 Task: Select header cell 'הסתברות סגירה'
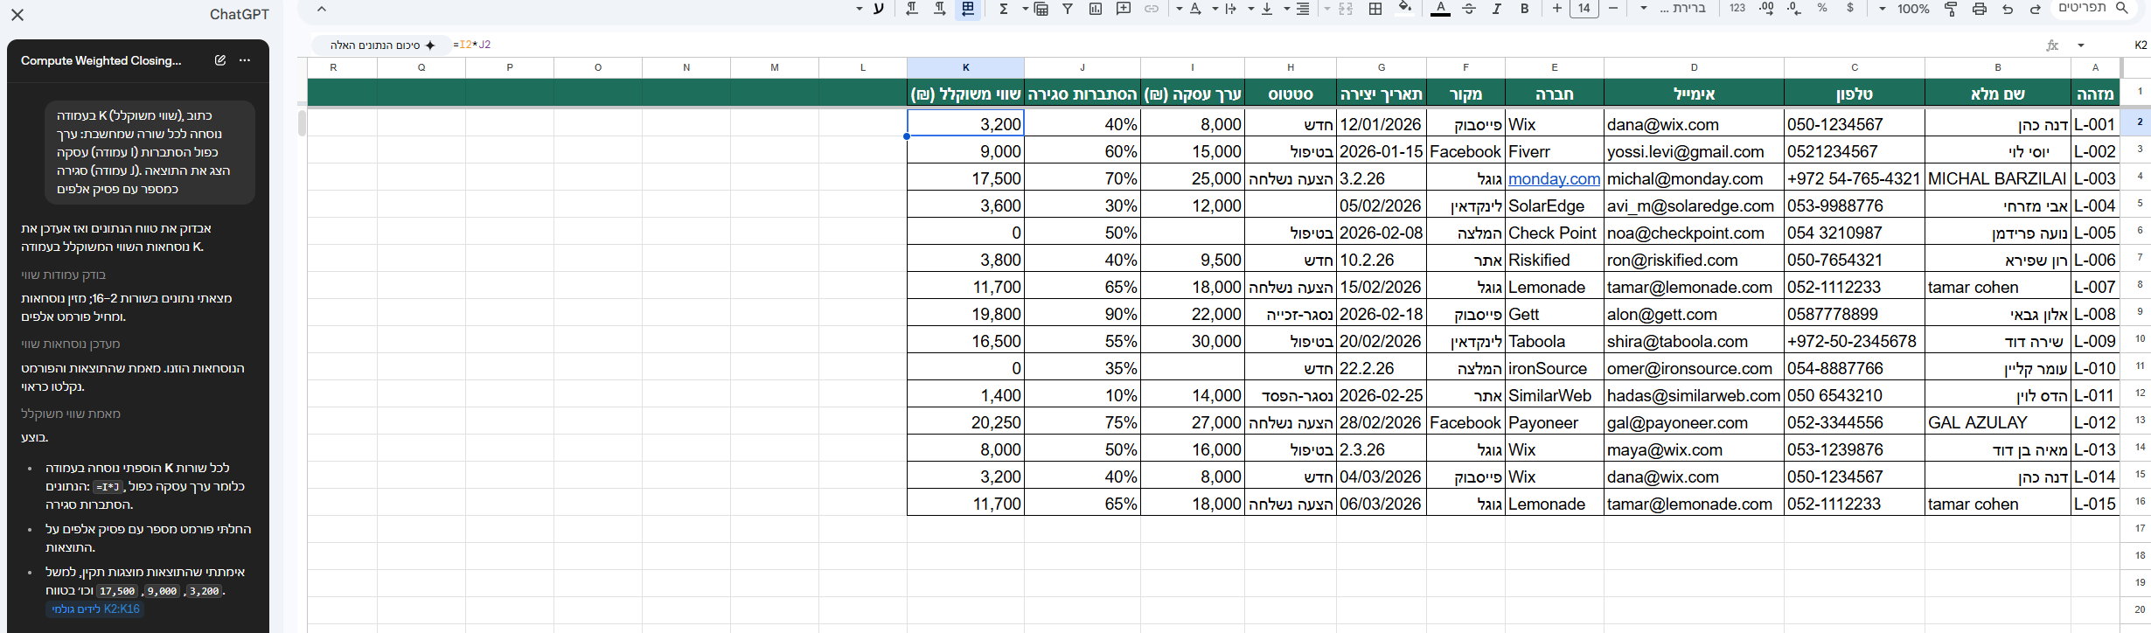pyautogui.click(x=1082, y=94)
